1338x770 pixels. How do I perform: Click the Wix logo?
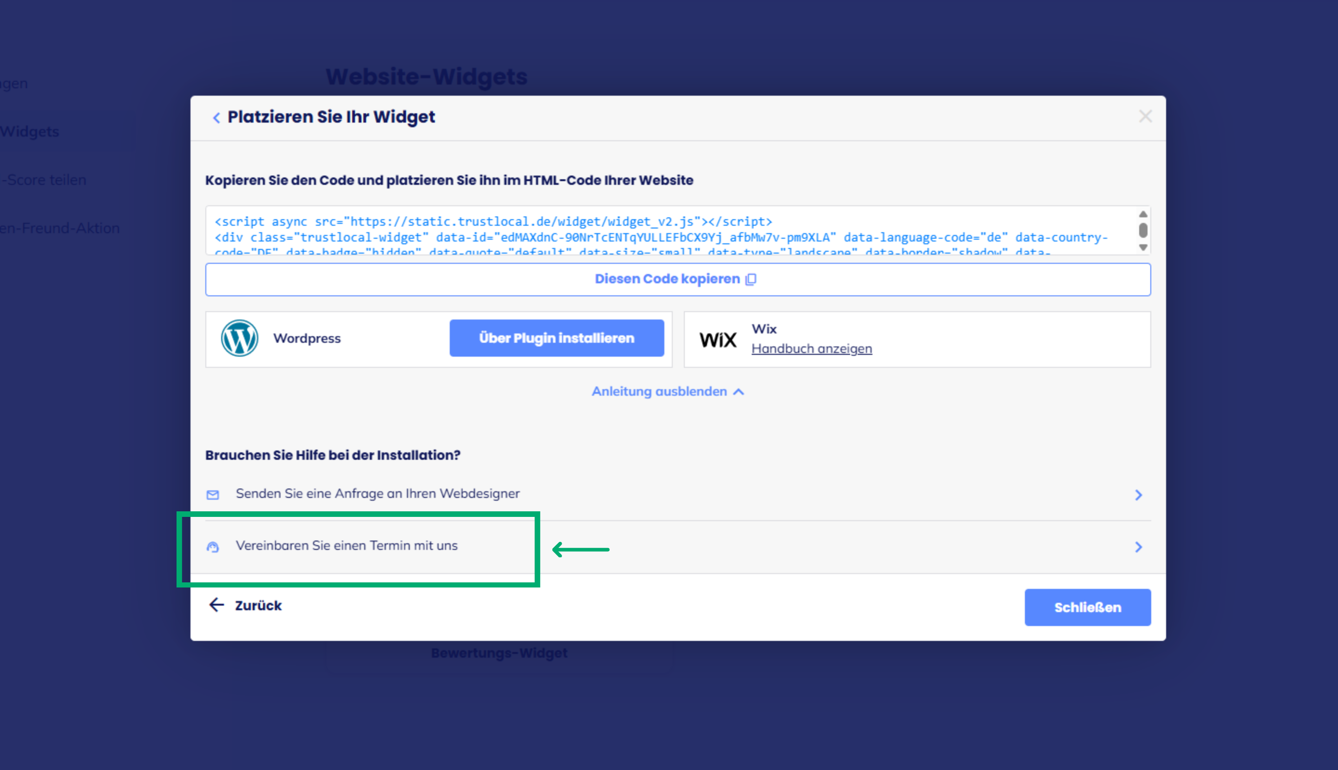(x=717, y=339)
